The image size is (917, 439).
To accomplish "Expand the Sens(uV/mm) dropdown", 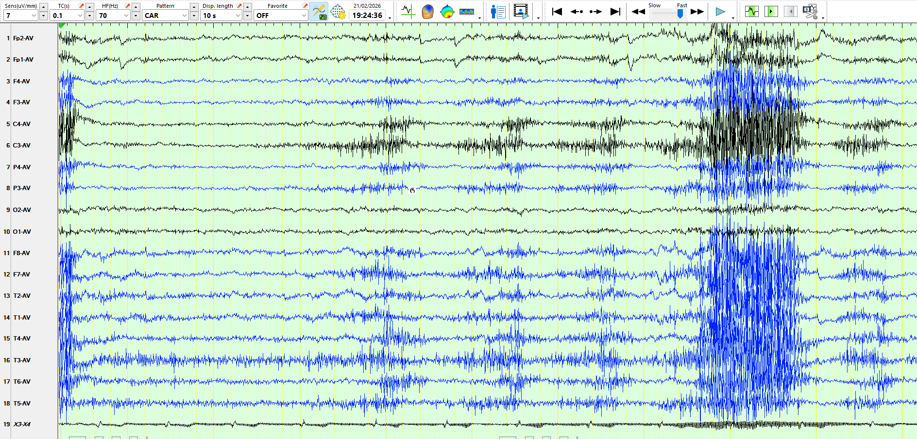I will [34, 16].
